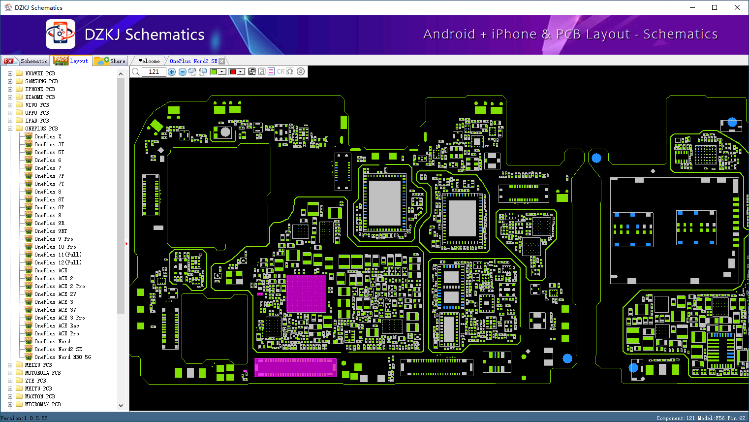The image size is (749, 422).
Task: Toggle the Omega resistance values icon
Action: click(290, 71)
